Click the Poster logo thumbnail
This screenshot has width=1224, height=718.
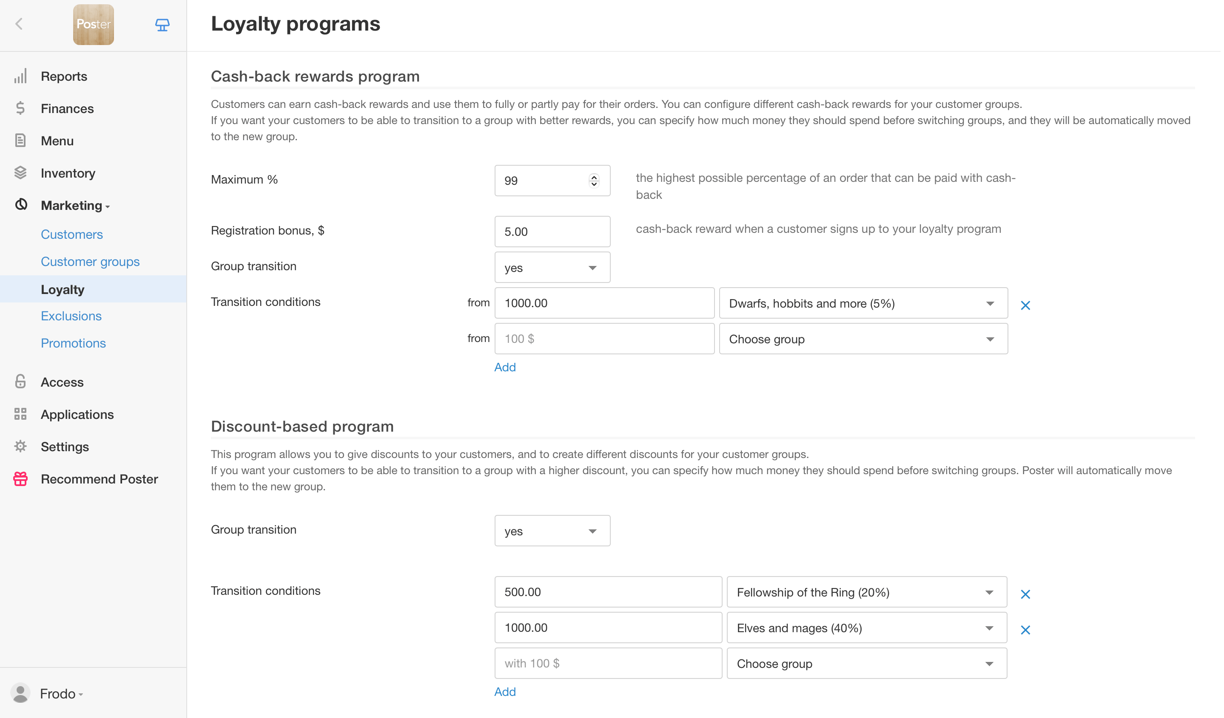point(93,25)
